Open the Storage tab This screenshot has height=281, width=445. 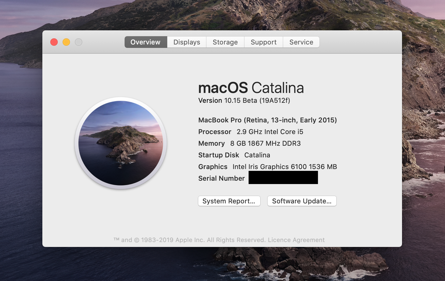225,42
